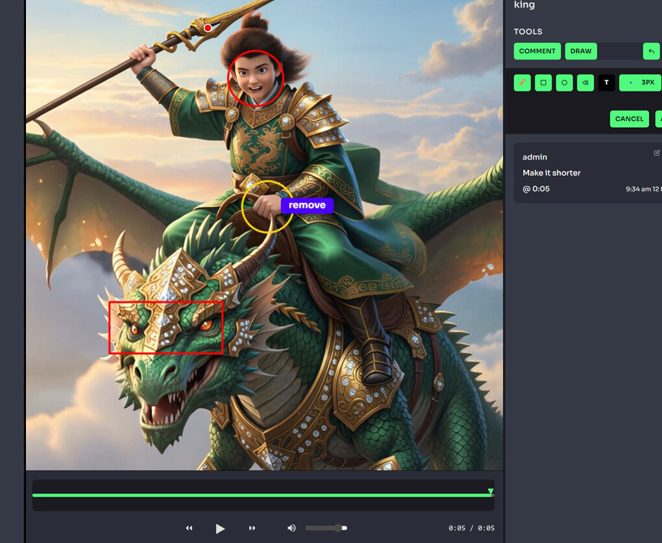Switch to DRAW mode
This screenshot has width=662, height=543.
tap(581, 51)
